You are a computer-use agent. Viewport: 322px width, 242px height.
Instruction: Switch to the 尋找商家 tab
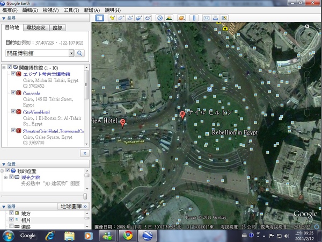tap(36, 27)
